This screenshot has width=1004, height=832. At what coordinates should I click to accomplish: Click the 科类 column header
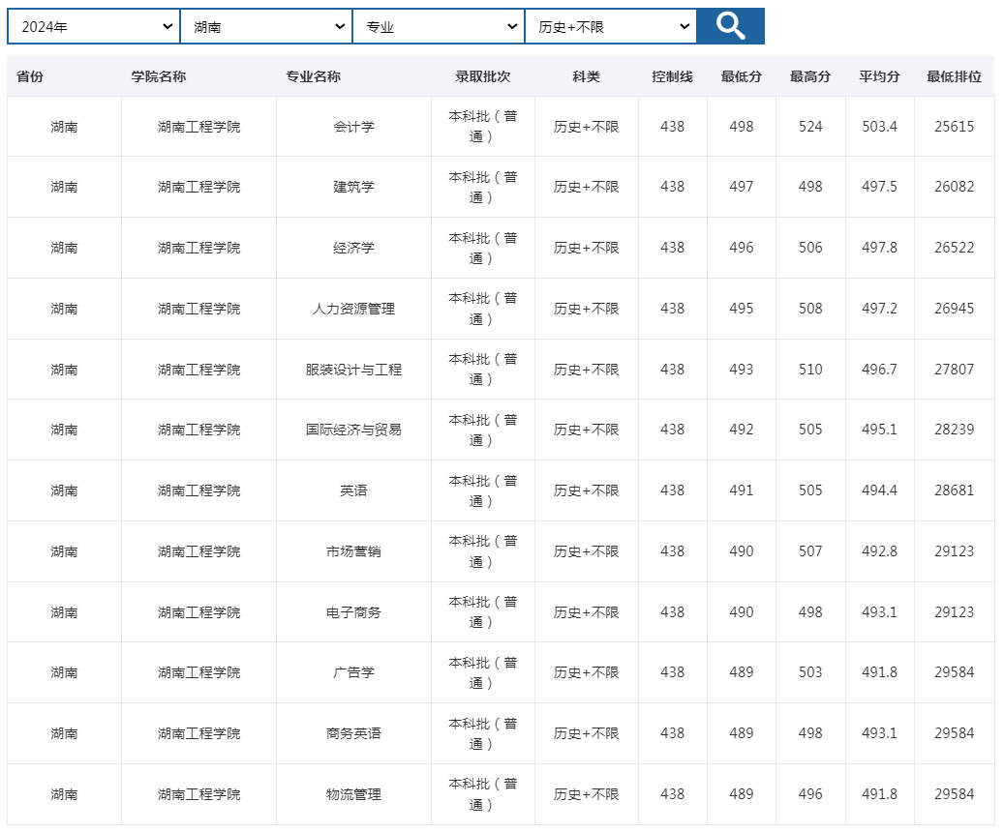(x=586, y=76)
